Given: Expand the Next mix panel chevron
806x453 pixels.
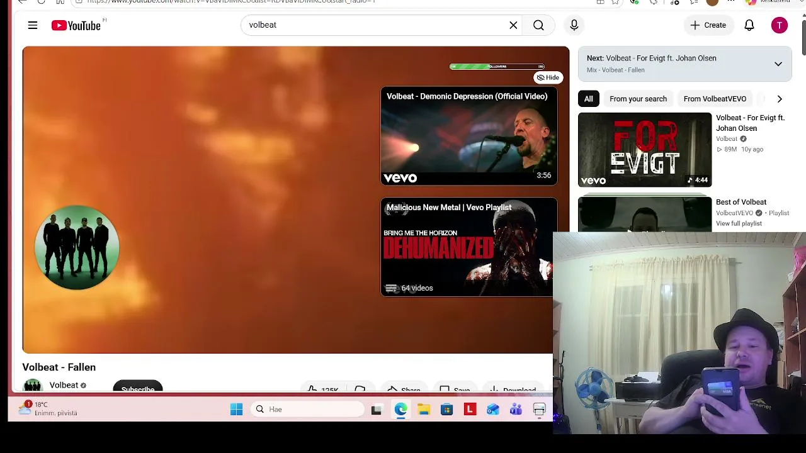Looking at the screenshot, I should 778,64.
